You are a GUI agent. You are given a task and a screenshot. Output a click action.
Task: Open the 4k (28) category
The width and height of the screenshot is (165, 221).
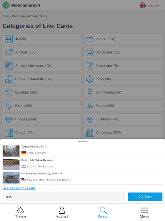42,39
